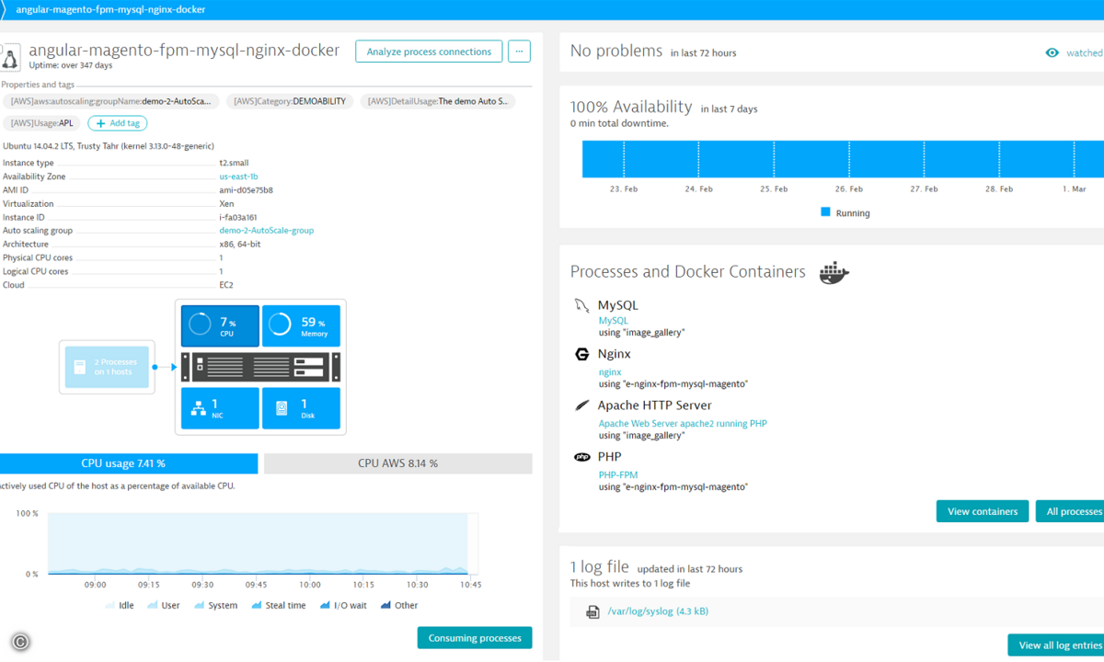Click the angular-magento-fpm-mysql-nginx-docker breadcrumb
This screenshot has width=1104, height=662.
[110, 9]
